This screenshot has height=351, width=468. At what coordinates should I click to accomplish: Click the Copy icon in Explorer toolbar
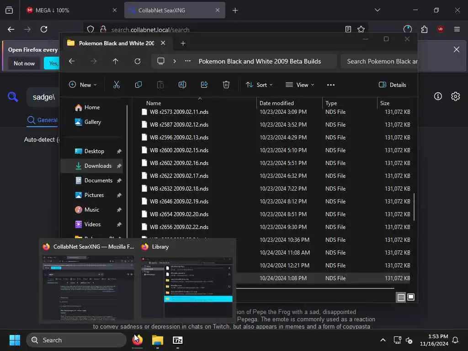pyautogui.click(x=138, y=85)
